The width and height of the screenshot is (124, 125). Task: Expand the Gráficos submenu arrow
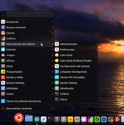53,39
